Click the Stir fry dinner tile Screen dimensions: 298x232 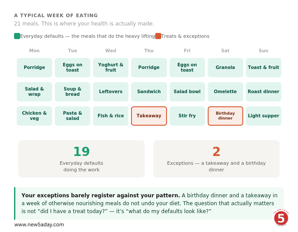187,116
